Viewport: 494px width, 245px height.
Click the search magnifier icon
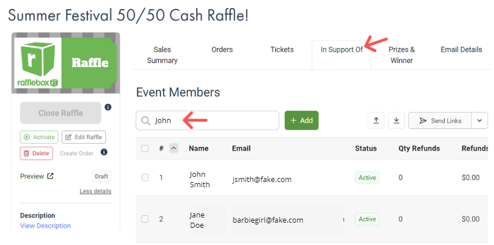145,121
